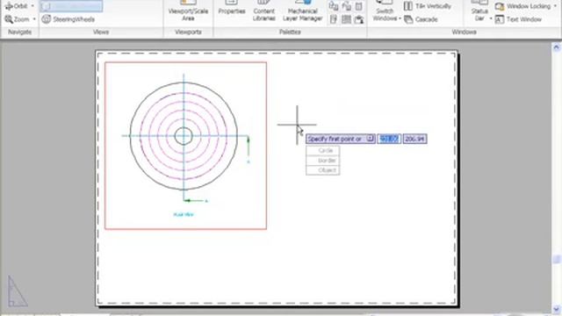The height and width of the screenshot is (316, 562).
Task: Click the top-left small palette icon
Action: coord(334,6)
